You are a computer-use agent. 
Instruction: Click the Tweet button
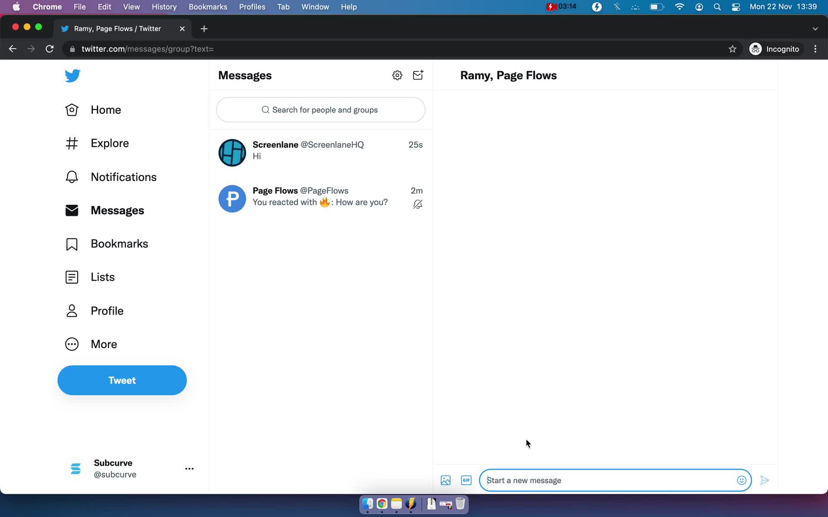point(122,380)
